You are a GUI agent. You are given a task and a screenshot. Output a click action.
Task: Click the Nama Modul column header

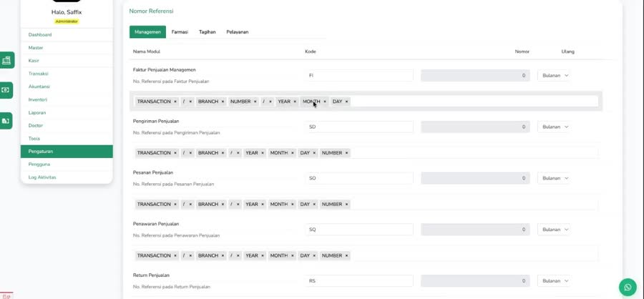coord(146,52)
